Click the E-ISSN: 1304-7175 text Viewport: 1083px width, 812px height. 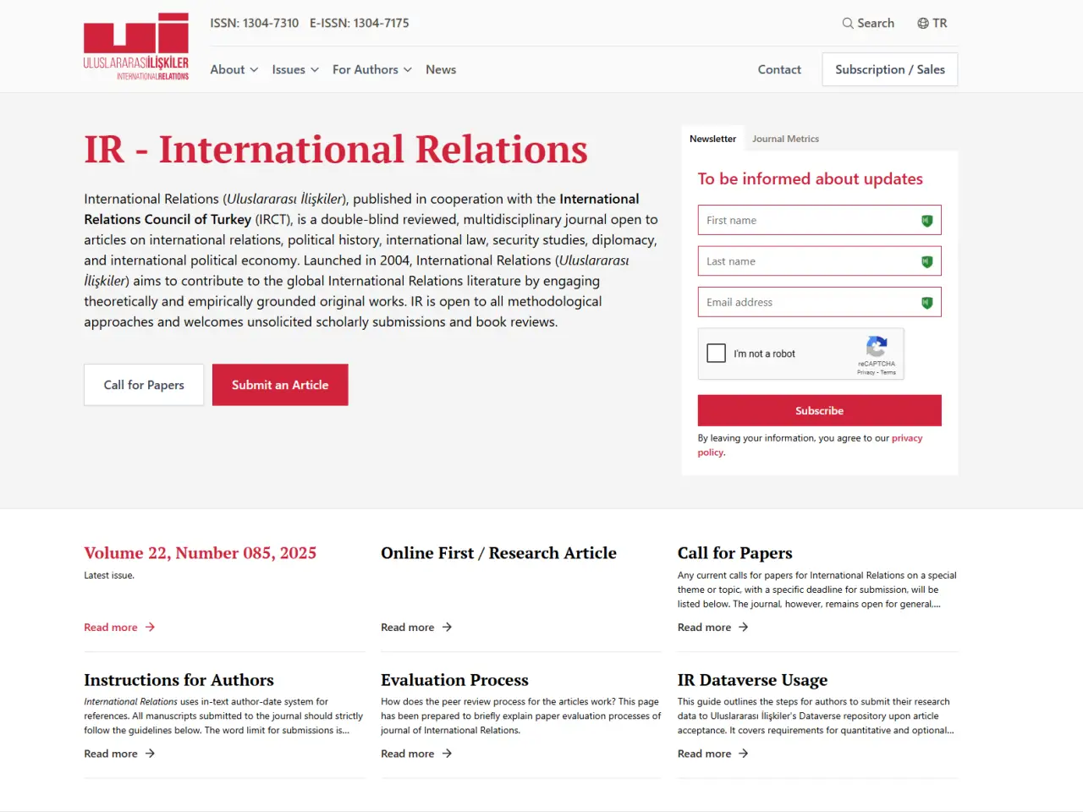(360, 24)
